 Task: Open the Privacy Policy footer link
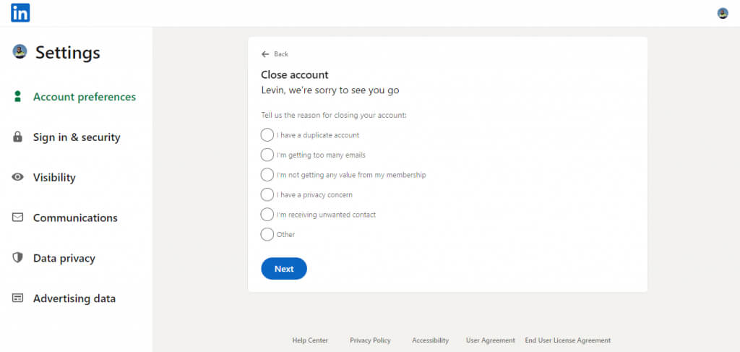click(x=370, y=340)
